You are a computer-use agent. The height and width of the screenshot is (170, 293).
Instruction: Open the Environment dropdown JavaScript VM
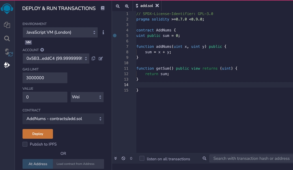pos(60,33)
